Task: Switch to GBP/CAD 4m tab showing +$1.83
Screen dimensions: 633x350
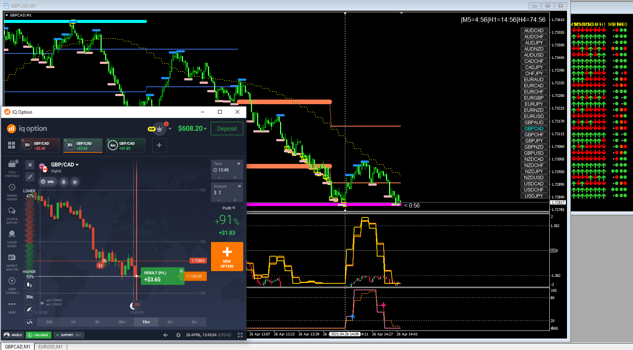Action: [127, 146]
